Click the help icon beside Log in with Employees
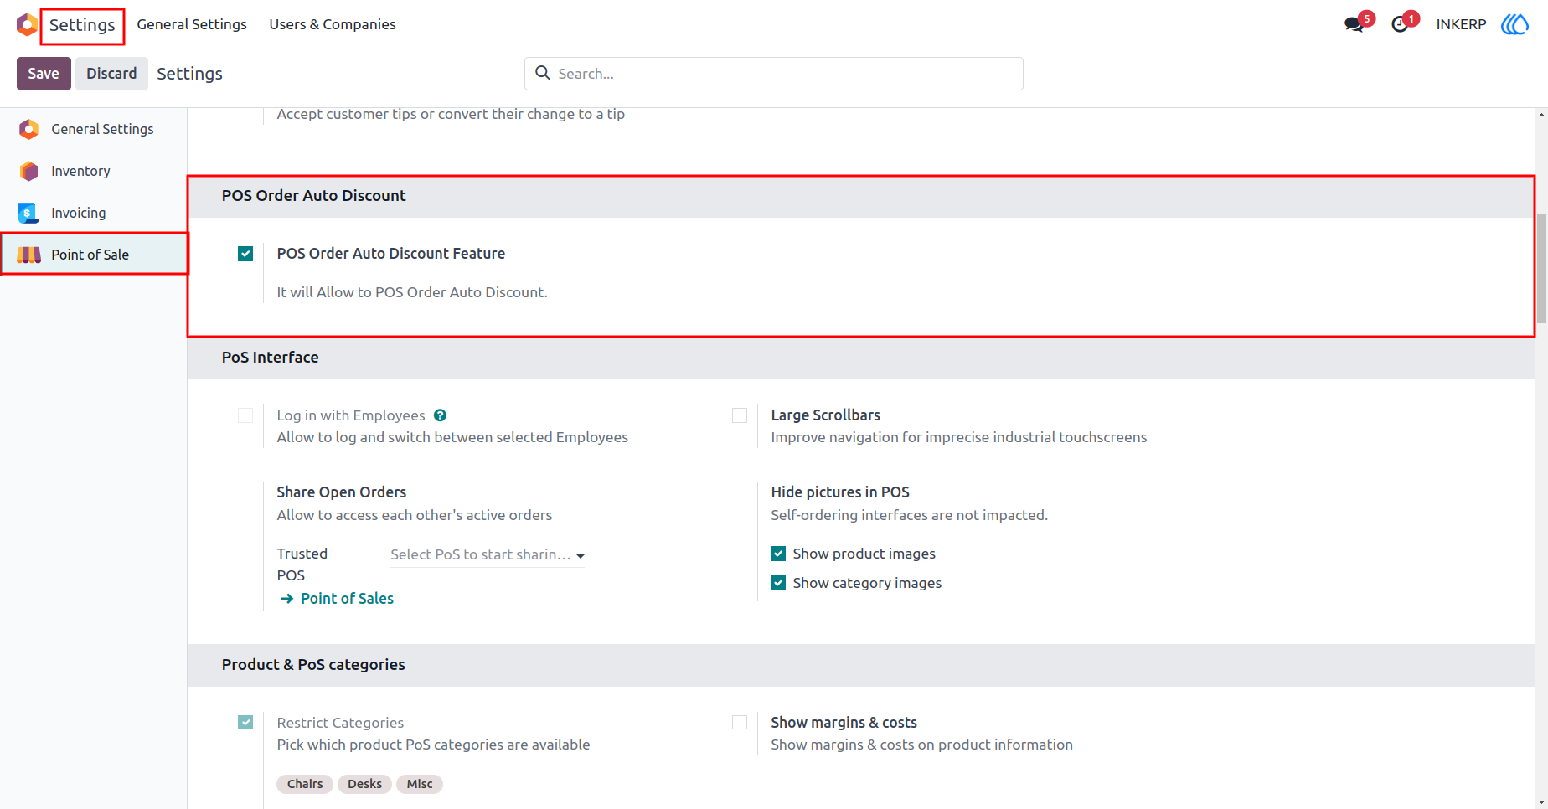1548x809 pixels. click(x=441, y=415)
